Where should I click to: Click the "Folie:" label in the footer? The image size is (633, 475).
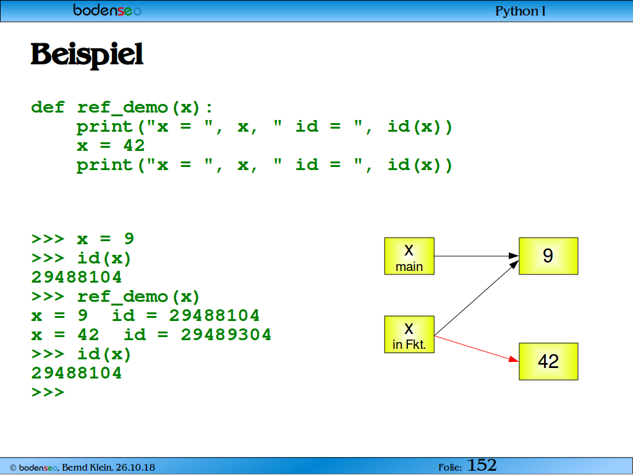pyautogui.click(x=450, y=468)
